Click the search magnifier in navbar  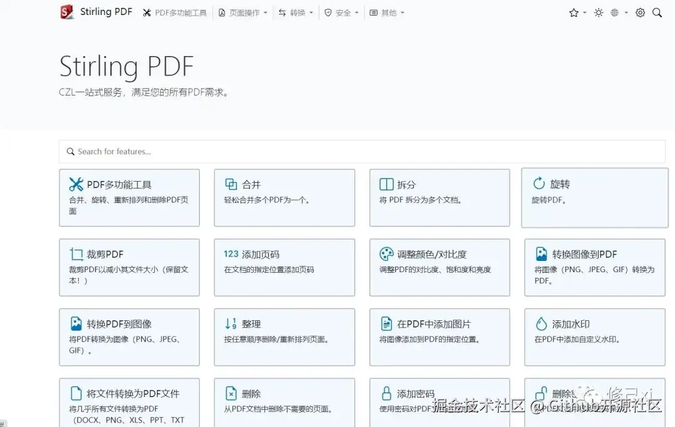click(x=657, y=13)
